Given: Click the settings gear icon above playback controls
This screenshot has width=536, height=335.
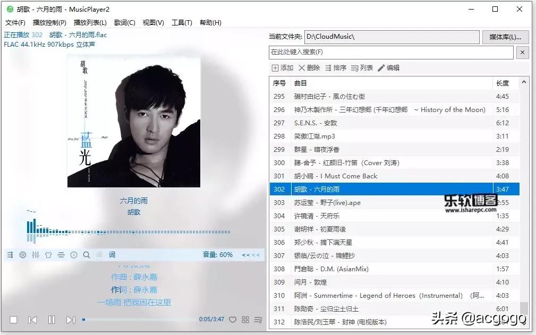Looking at the screenshot, I should click(22, 255).
